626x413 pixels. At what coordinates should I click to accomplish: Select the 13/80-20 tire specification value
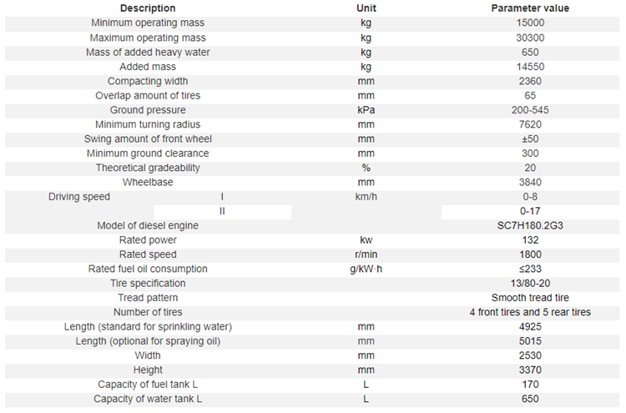click(x=530, y=284)
